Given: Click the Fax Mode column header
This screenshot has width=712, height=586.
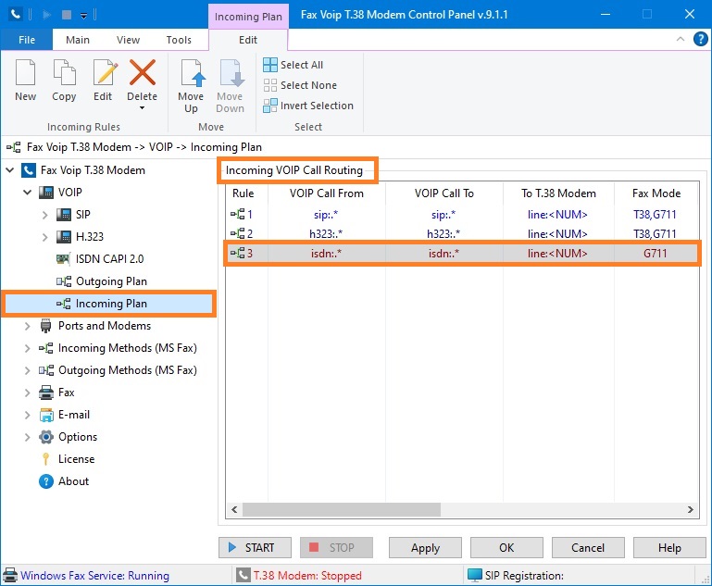Looking at the screenshot, I should coord(656,193).
